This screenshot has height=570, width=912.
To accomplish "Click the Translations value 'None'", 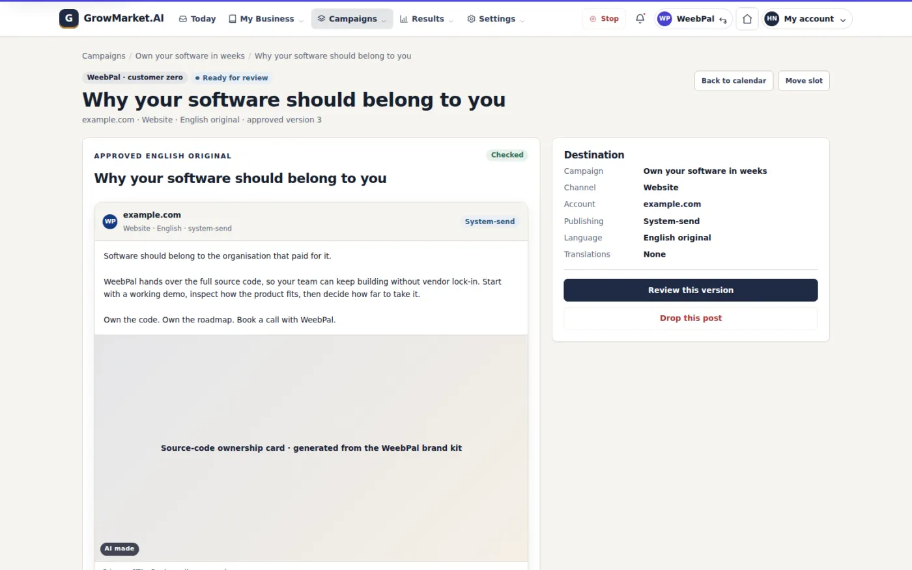I will (655, 255).
